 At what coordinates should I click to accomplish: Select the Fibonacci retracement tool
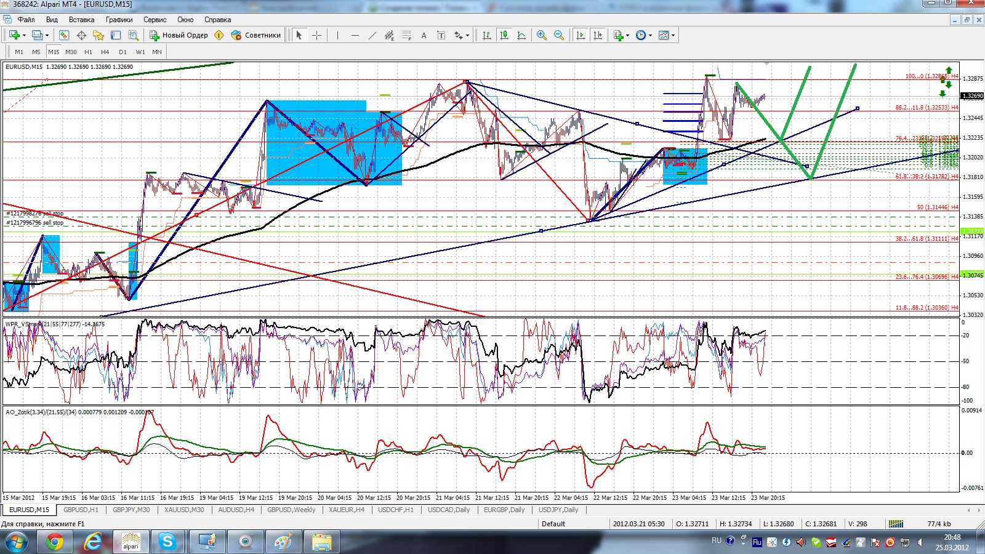[406, 36]
